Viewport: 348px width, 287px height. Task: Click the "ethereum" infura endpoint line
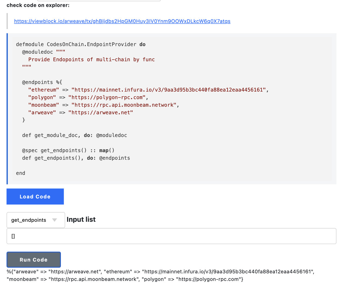[x=148, y=90]
